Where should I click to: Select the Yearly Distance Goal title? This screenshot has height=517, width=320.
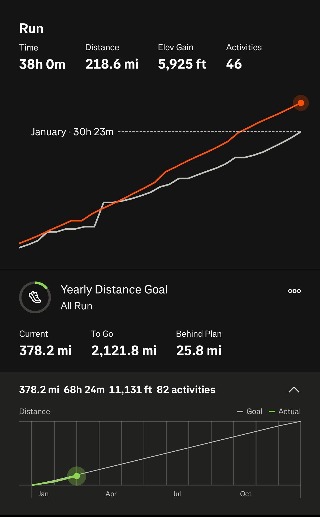tap(114, 289)
